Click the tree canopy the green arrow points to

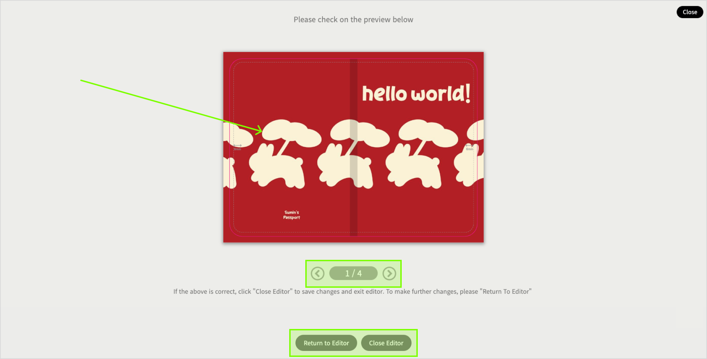pos(291,133)
